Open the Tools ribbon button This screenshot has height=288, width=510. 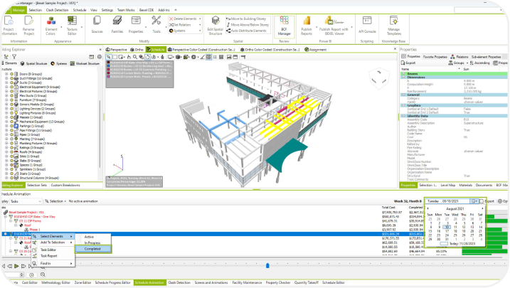pyautogui.click(x=156, y=25)
